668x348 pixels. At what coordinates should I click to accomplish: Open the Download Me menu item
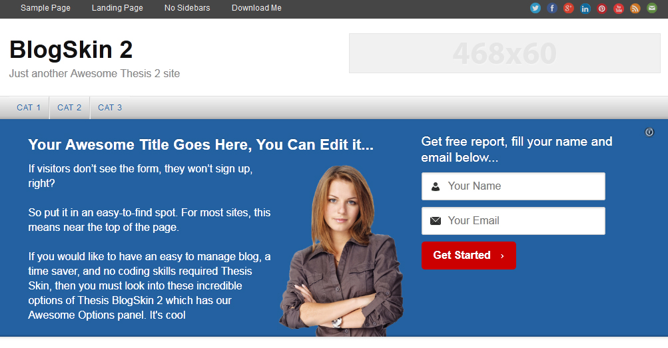[256, 8]
